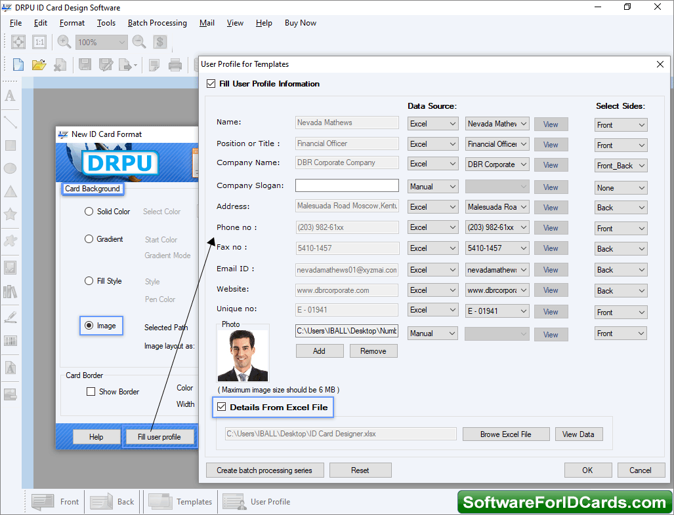Select the Watermark tool
Screen dimensions: 674x515
tap(11, 368)
